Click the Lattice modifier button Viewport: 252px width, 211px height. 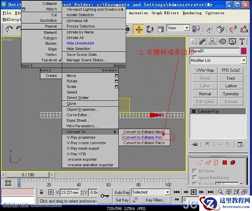point(230,86)
